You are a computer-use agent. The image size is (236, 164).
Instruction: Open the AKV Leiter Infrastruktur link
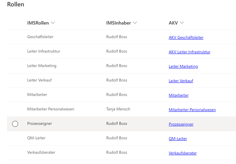(x=190, y=52)
